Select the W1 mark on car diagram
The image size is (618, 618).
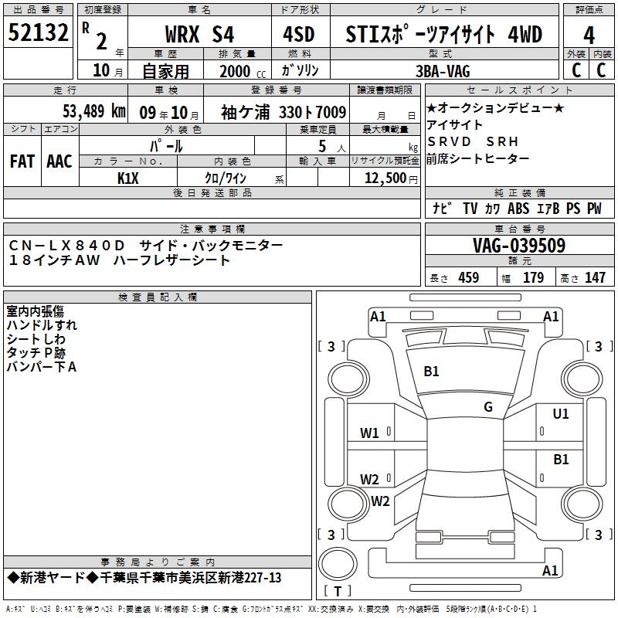pyautogui.click(x=369, y=433)
